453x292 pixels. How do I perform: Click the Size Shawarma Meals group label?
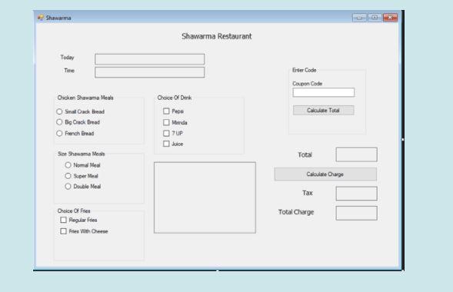(82, 154)
